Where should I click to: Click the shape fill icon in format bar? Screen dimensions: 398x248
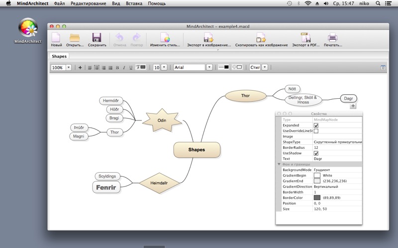tap(237, 67)
